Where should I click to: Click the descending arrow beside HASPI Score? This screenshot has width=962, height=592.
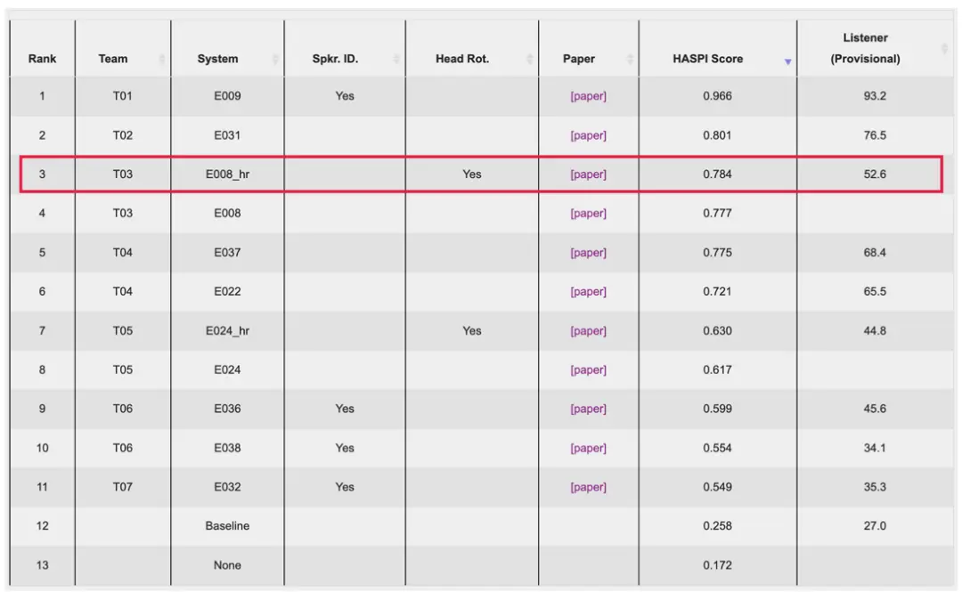point(787,61)
